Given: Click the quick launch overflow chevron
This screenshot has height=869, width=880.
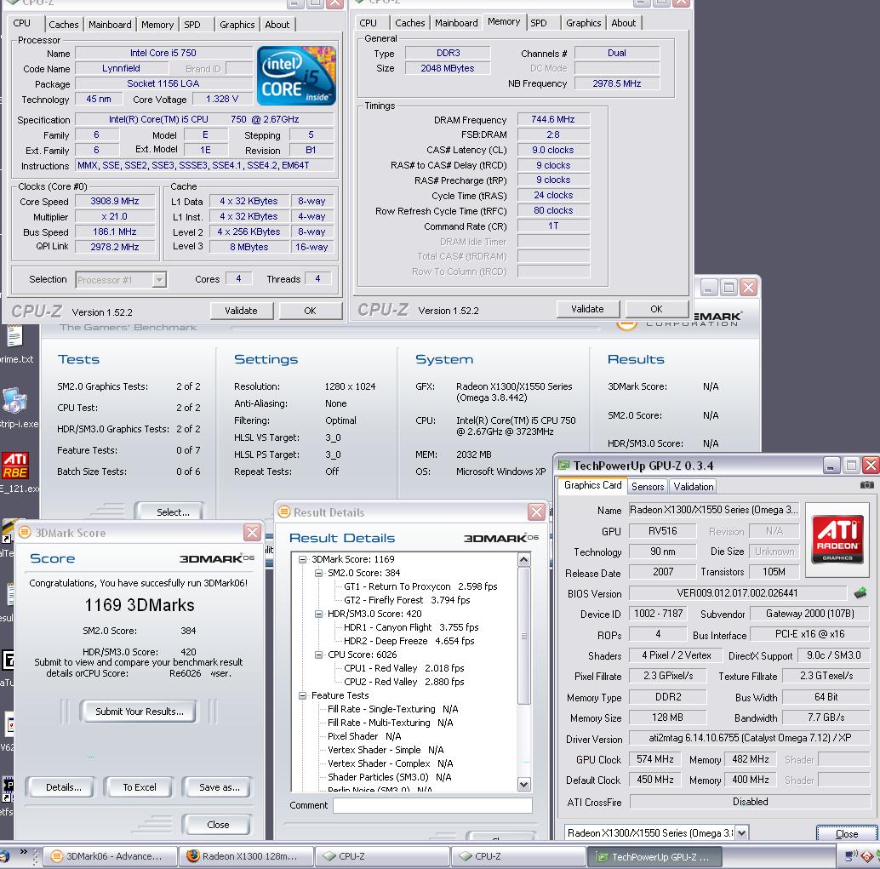Looking at the screenshot, I should 24,851.
